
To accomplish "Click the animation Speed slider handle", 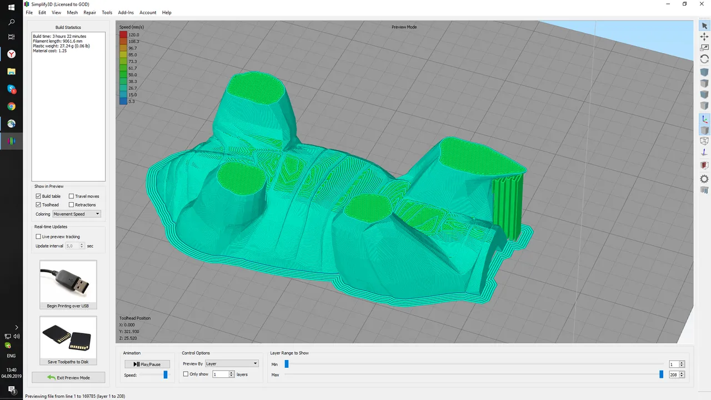I will point(165,375).
